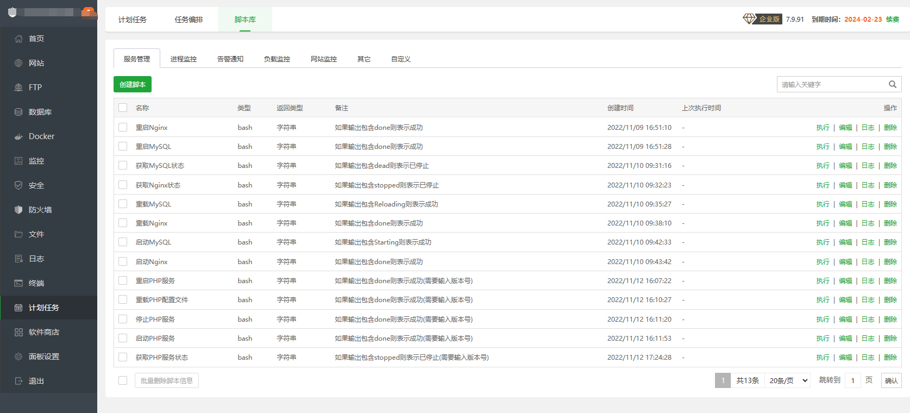The width and height of the screenshot is (910, 413).
Task: Click the search magnifier icon
Action: point(892,84)
